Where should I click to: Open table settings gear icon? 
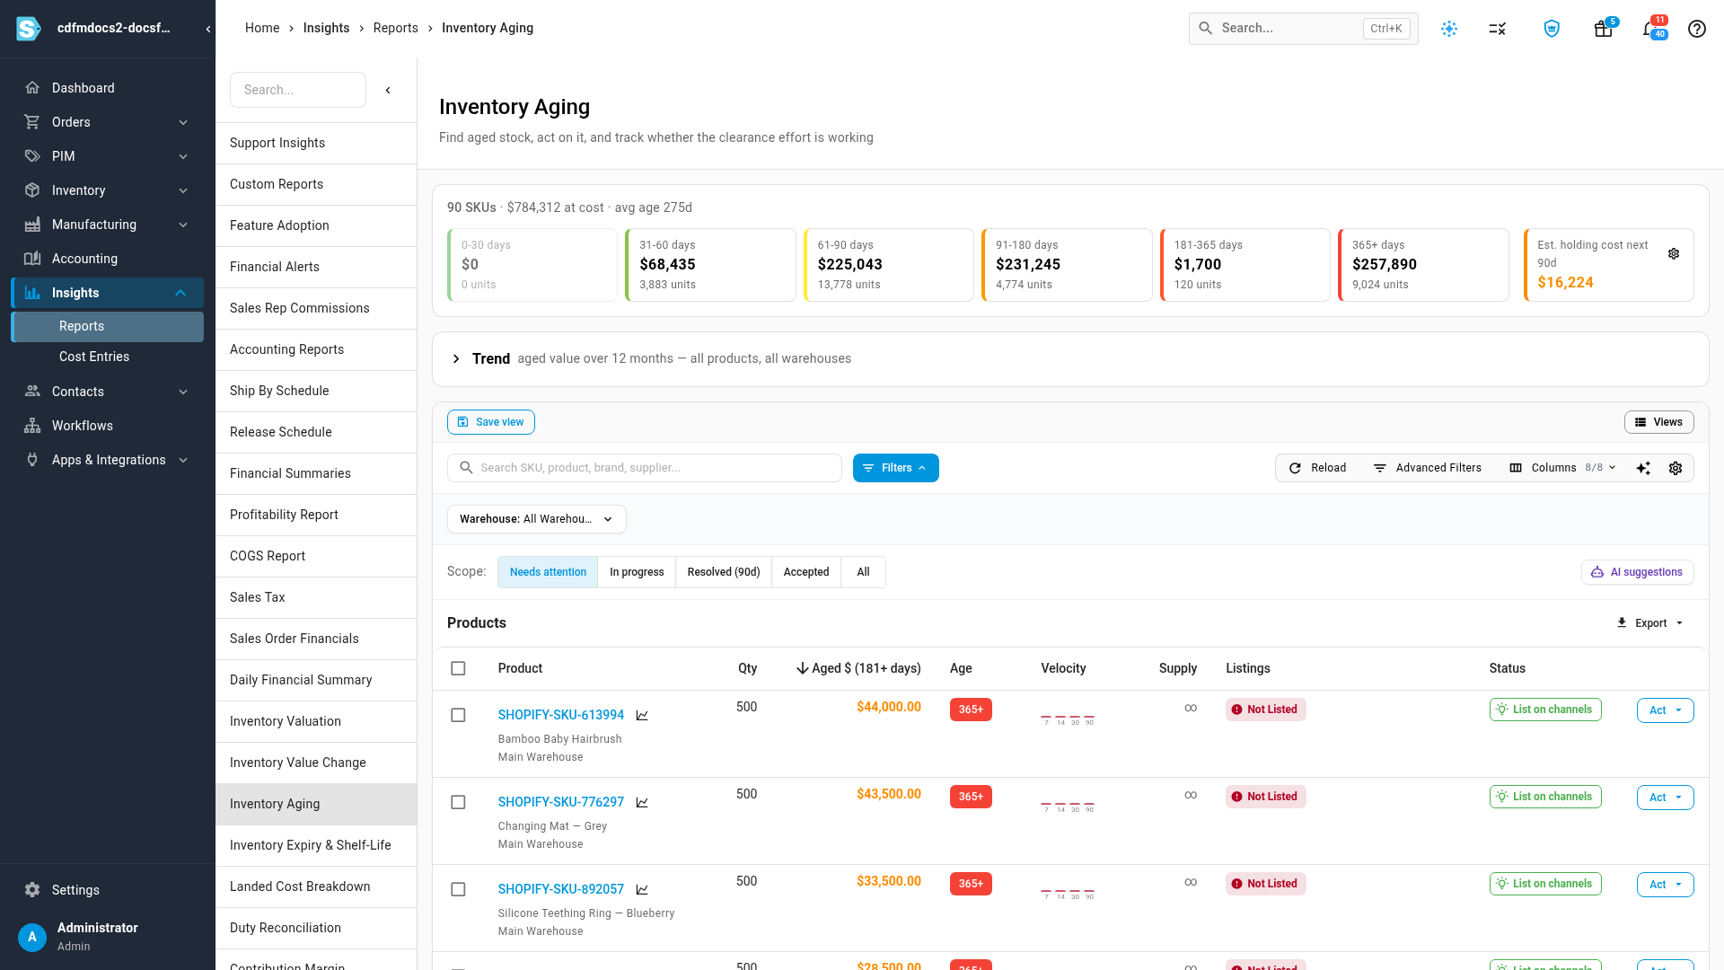pos(1676,468)
